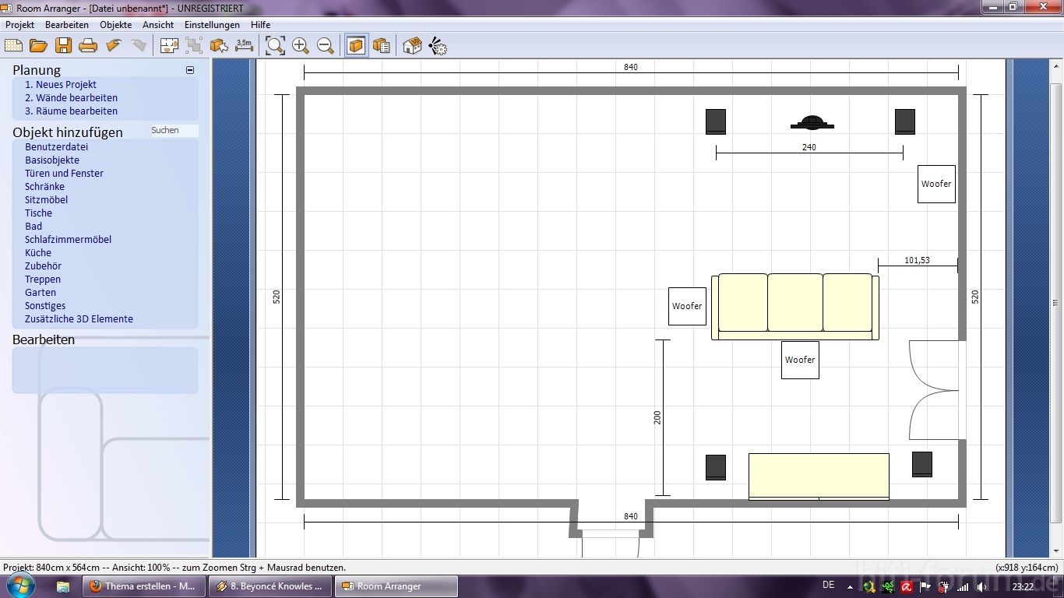Screen dimensions: 1064x598
Task: Select the 240 dimension line
Action: [809, 153]
